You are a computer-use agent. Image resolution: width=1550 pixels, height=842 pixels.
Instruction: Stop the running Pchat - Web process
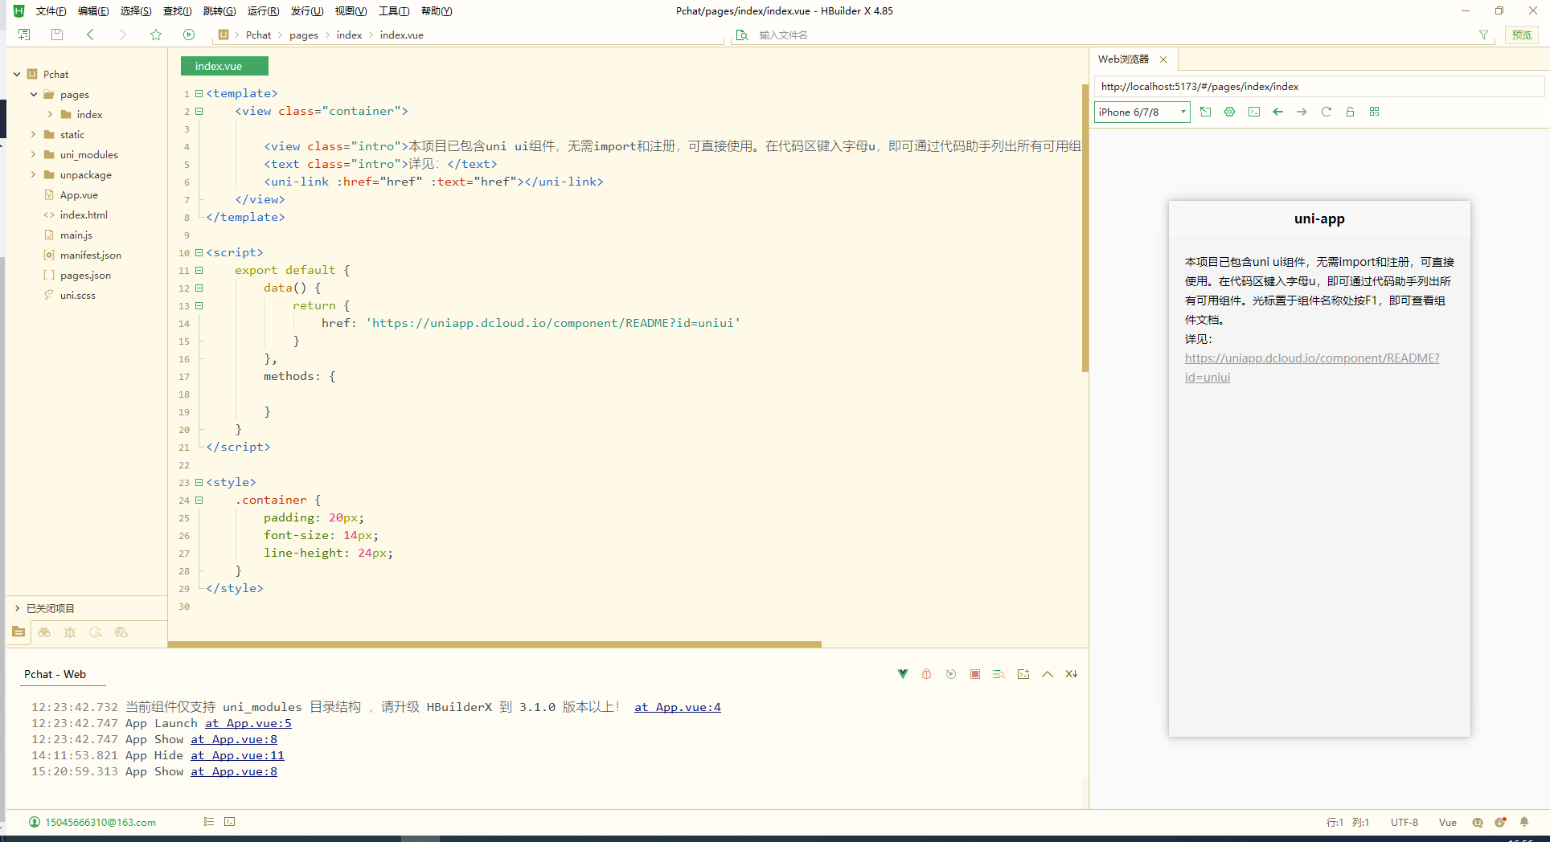[975, 674]
